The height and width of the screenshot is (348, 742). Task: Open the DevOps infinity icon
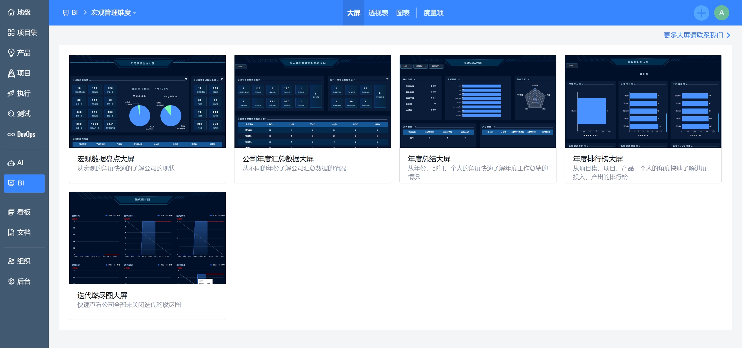point(11,134)
